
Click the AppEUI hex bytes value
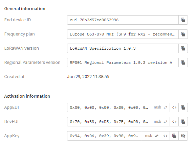click(x=109, y=107)
